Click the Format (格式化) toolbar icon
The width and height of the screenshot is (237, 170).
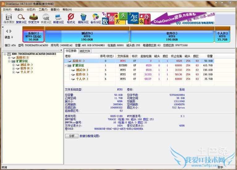pyautogui.click(x=71, y=19)
